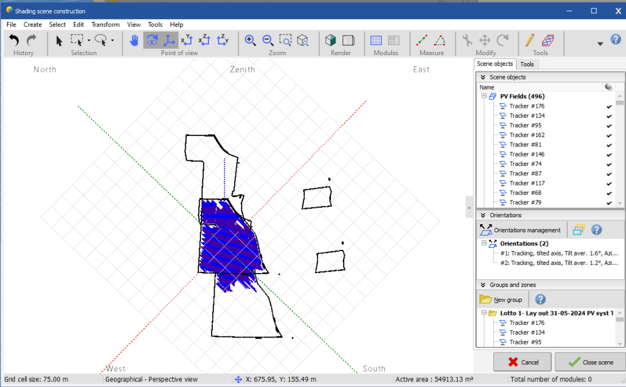Click the 3D render cube icon

[x=331, y=41]
